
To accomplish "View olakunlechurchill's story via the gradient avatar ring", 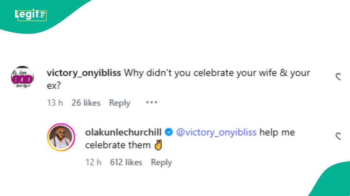I will (61, 137).
